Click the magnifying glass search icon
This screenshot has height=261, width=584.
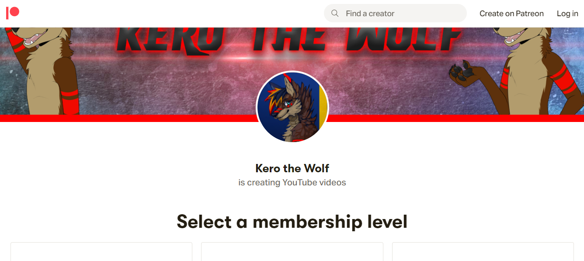point(335,14)
